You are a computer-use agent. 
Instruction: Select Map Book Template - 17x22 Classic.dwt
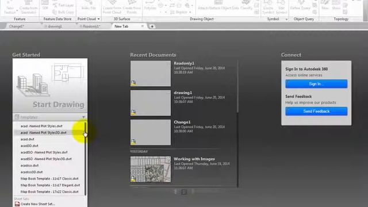pos(49,191)
